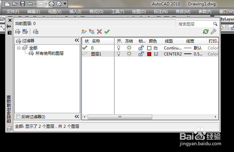The image size is (234, 152).
Task: Refresh the layer list with the green arrows
Action: click(206, 32)
